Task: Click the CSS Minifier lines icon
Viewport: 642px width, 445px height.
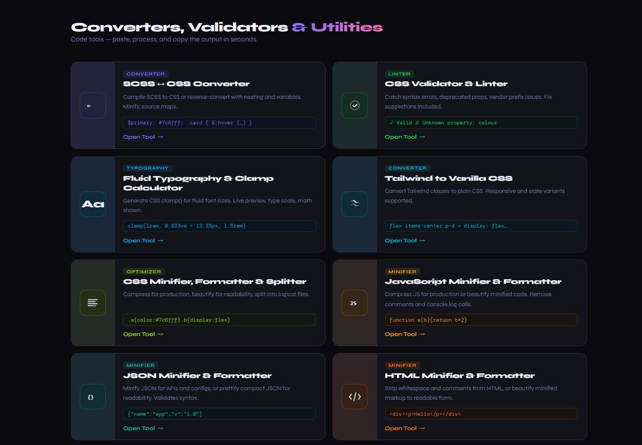Action: coord(93,303)
